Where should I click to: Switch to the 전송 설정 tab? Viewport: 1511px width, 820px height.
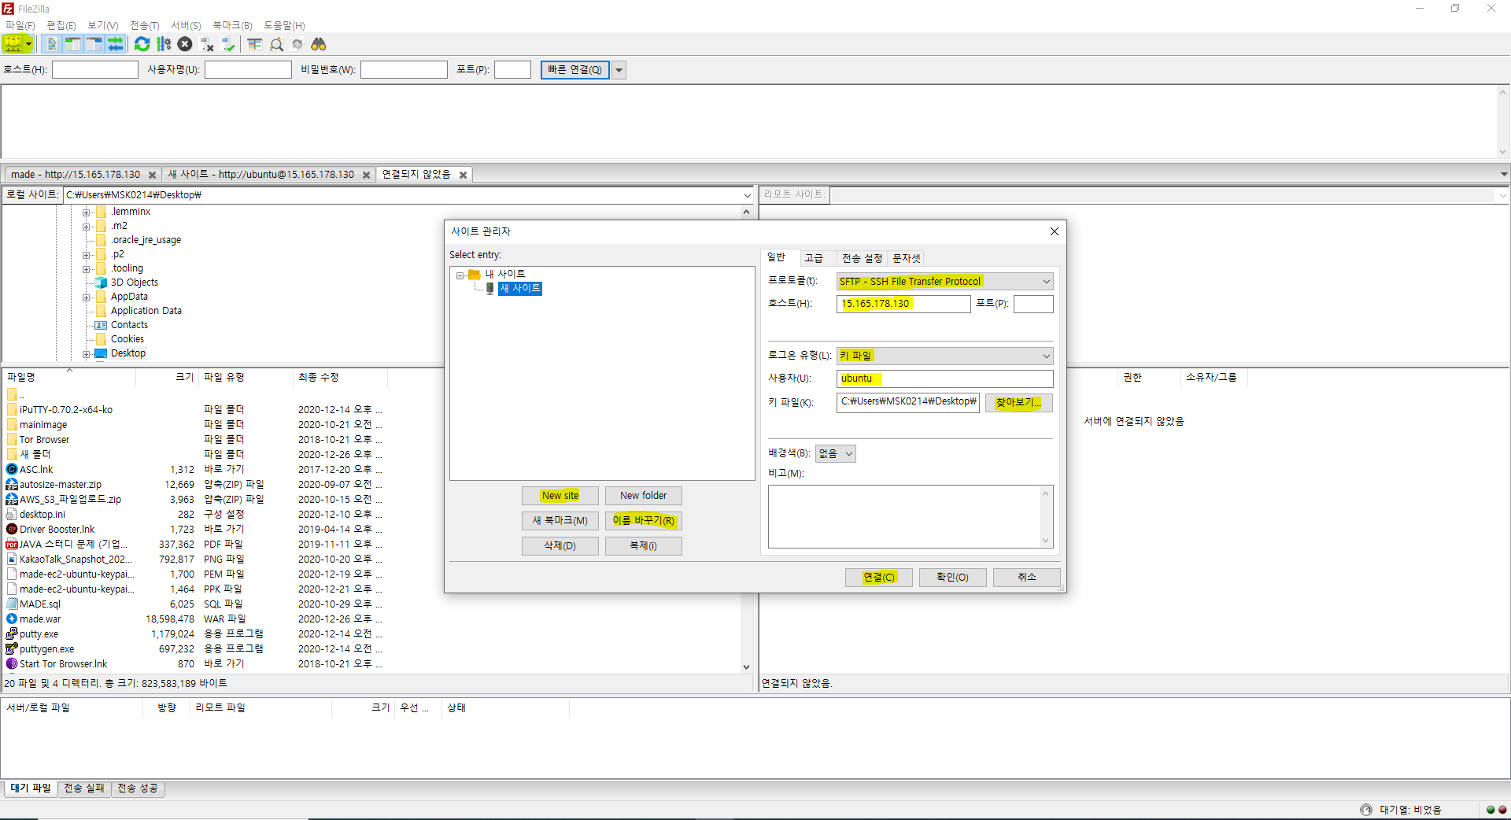pos(862,259)
